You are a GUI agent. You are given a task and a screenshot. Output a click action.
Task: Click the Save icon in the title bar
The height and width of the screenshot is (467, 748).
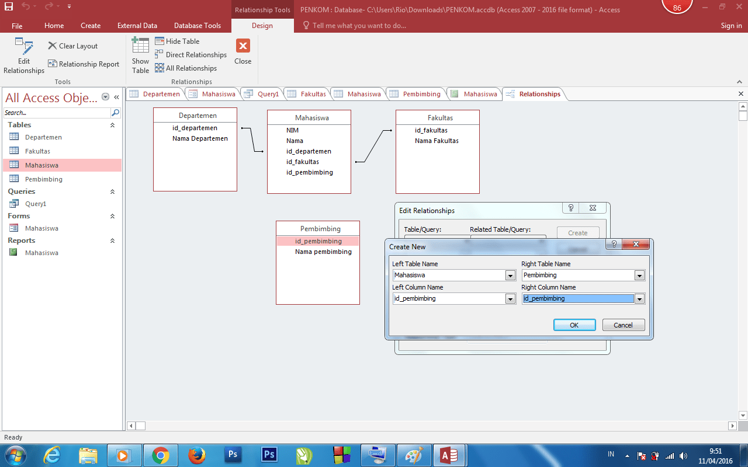click(x=9, y=6)
